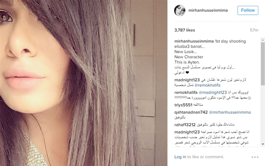
Task: Open the Log in link
Action: 180,157
